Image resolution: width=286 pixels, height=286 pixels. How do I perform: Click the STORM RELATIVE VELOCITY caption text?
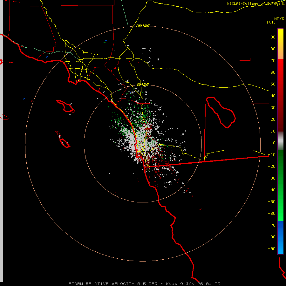pos(101,284)
